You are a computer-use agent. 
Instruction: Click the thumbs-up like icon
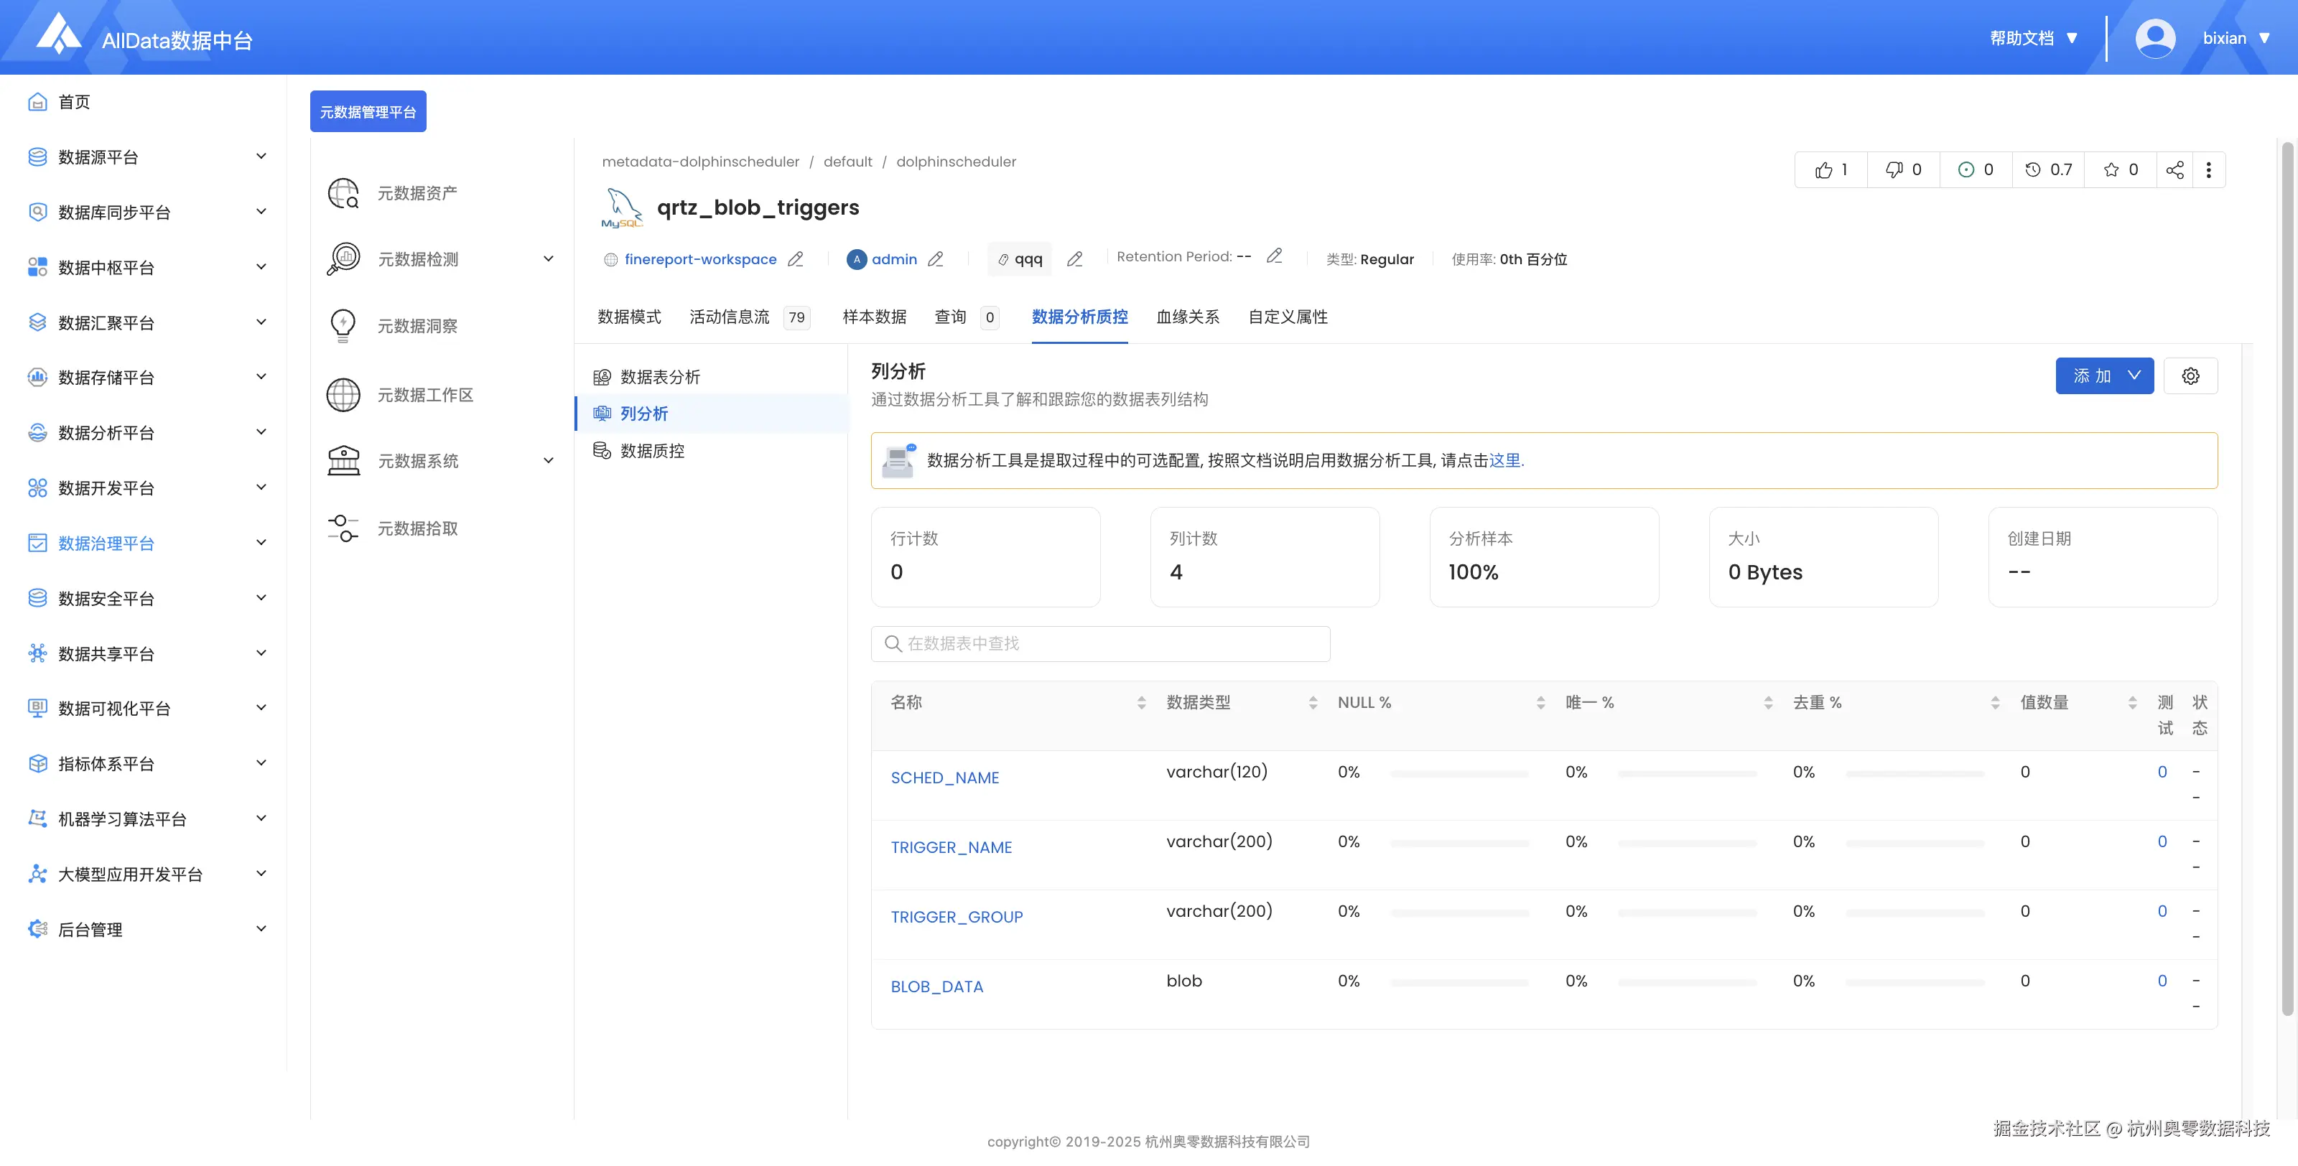click(1823, 169)
